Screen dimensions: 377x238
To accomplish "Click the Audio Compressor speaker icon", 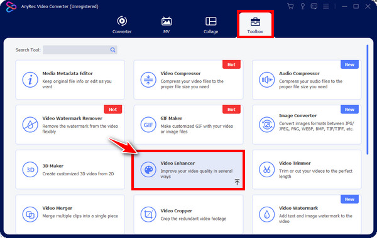I will pos(266,80).
